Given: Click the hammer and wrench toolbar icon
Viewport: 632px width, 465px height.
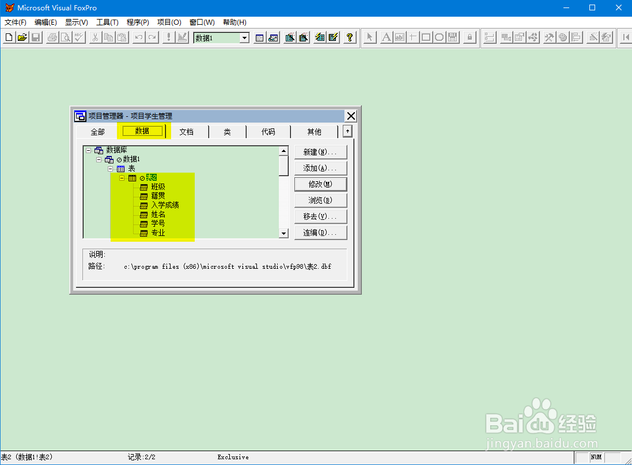Looking at the screenshot, I should tap(550, 37).
